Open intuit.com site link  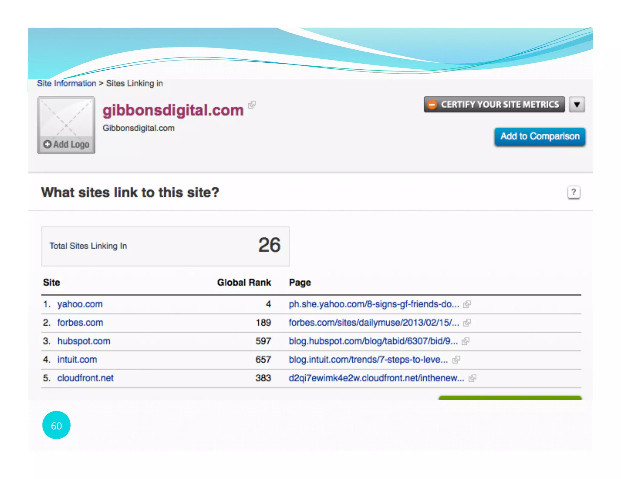pos(77,360)
